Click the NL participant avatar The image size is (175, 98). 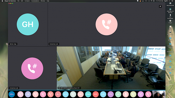point(80,94)
